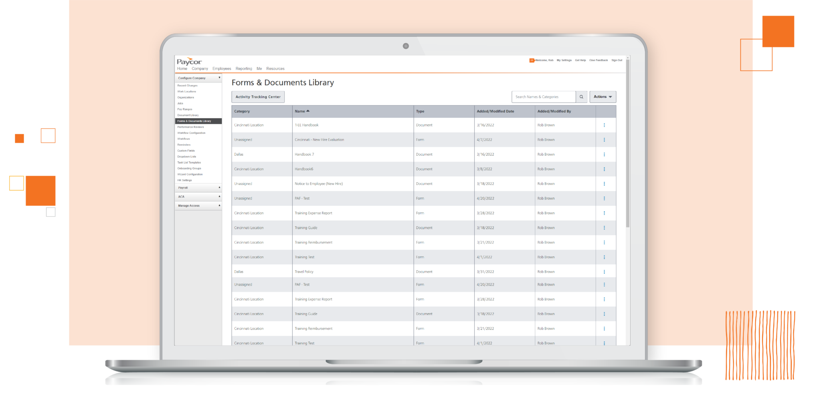
Task: Toggle the Name column sort arrow
Action: (x=308, y=111)
